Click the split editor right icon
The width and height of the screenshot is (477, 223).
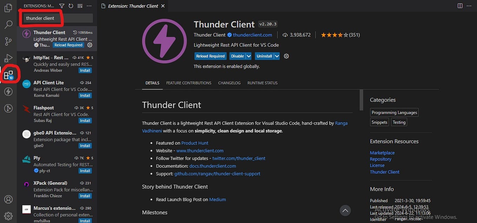pos(460,6)
